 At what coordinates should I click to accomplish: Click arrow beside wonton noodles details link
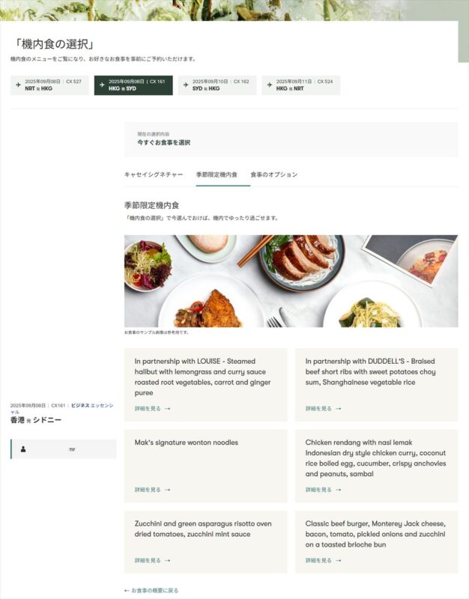click(x=167, y=490)
